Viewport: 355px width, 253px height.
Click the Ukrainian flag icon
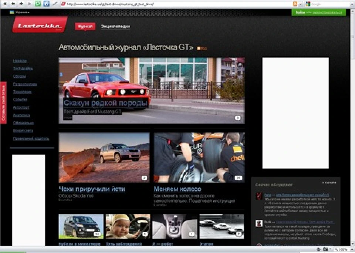click(12, 13)
